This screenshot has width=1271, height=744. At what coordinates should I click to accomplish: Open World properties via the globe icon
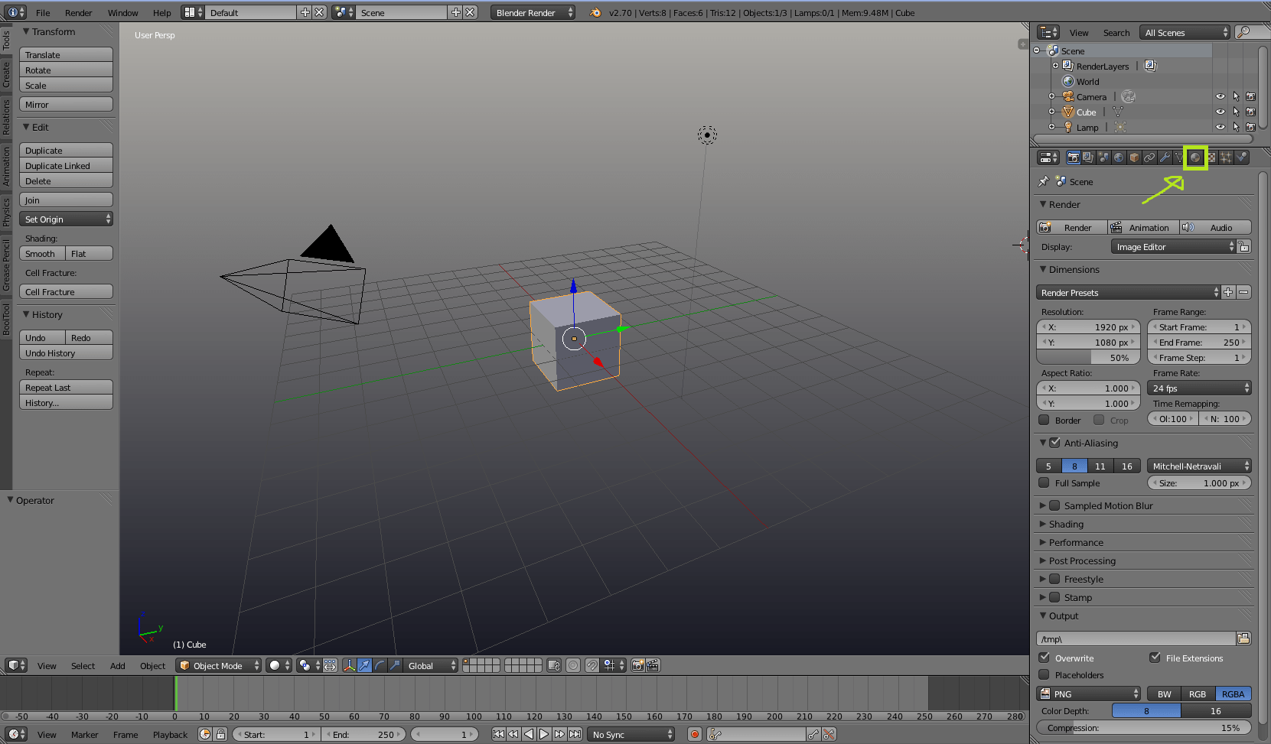point(1119,158)
